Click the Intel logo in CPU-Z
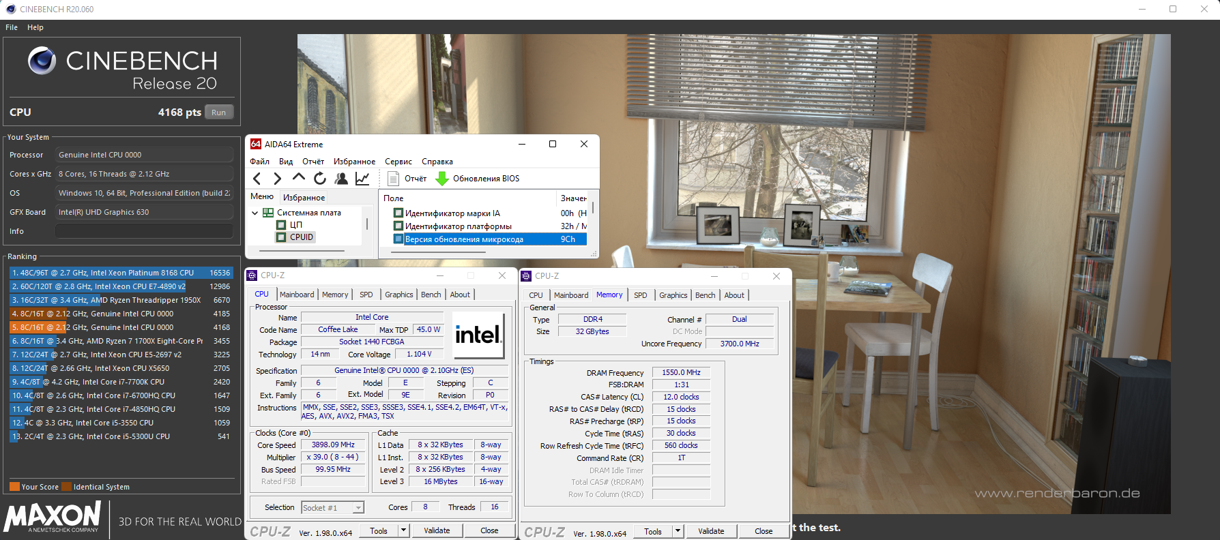The width and height of the screenshot is (1220, 540). [x=478, y=335]
